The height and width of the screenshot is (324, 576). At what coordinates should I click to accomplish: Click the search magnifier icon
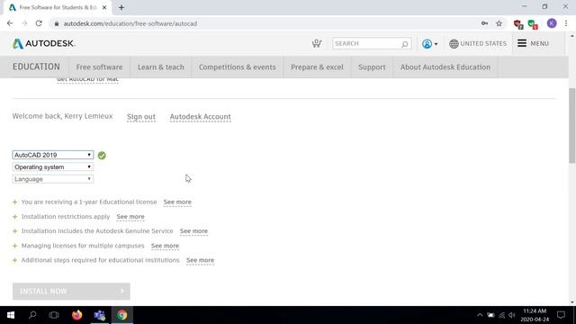404,44
